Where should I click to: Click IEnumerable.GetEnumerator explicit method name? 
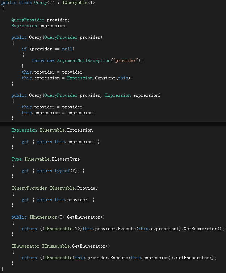point(76,246)
